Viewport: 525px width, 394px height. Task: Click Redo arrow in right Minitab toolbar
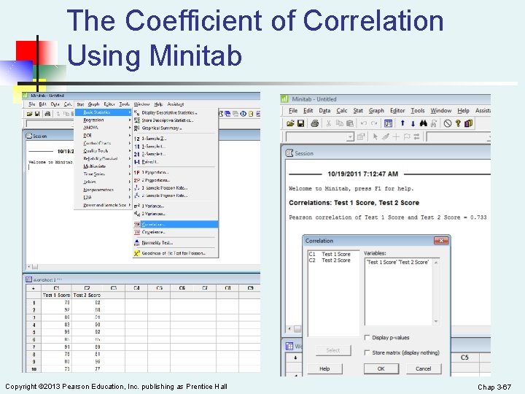(x=374, y=123)
